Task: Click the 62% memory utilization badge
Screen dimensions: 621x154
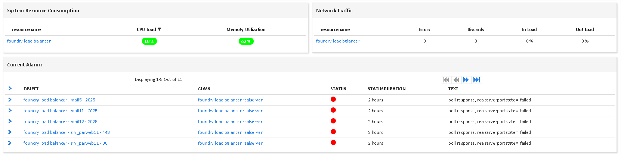Action: 246,41
